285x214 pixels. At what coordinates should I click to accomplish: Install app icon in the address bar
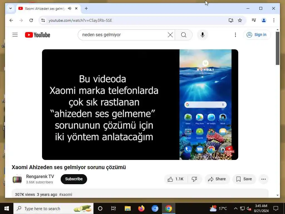(231, 20)
